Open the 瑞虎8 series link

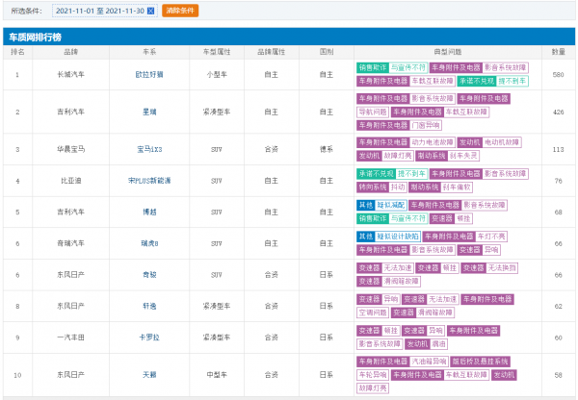coord(149,241)
